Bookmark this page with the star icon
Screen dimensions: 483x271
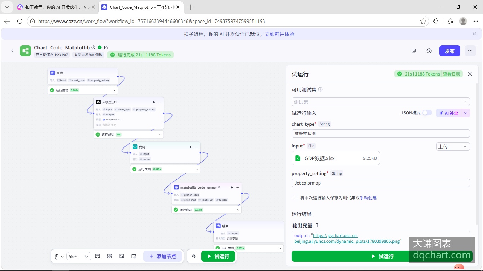click(423, 21)
